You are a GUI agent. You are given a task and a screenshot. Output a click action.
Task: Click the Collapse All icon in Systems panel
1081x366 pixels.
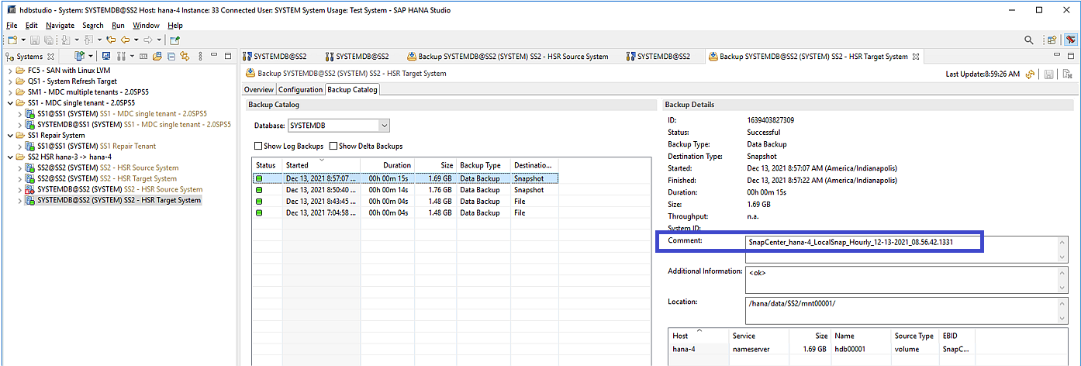(x=171, y=57)
